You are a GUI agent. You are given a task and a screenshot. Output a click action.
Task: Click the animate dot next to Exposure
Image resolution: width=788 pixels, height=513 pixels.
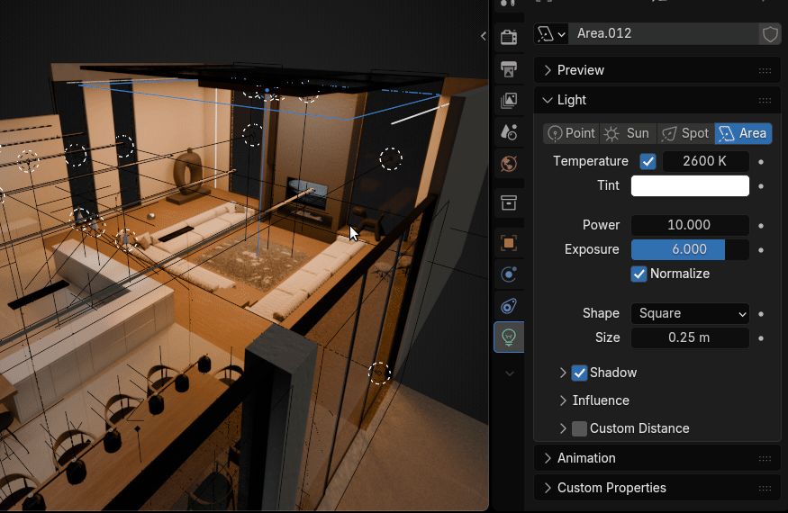coord(761,249)
